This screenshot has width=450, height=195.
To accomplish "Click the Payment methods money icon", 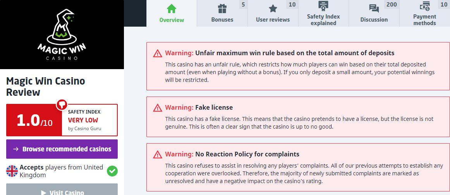I will point(424,6).
